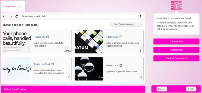Close the futuretools.io tab

20,7
